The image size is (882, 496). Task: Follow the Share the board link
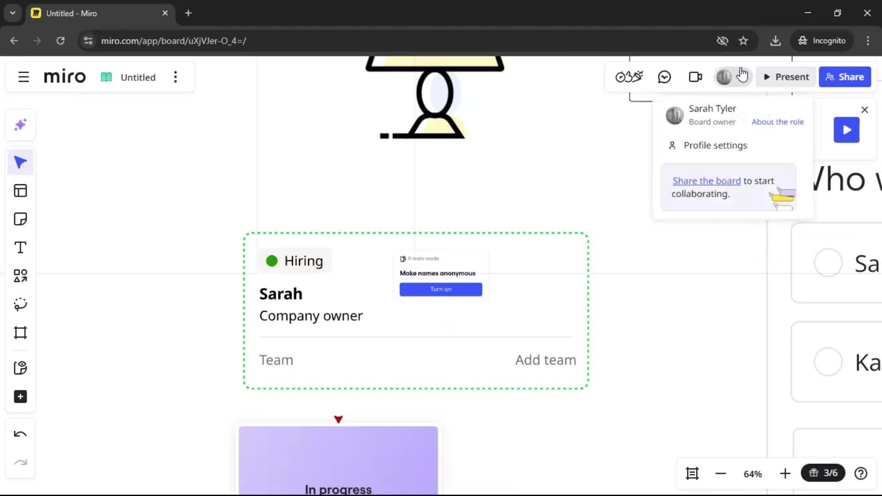point(707,181)
